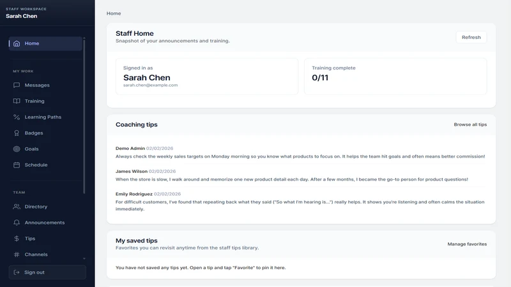This screenshot has height=287, width=511.
Task: Open Browse all tips link
Action: (x=470, y=124)
